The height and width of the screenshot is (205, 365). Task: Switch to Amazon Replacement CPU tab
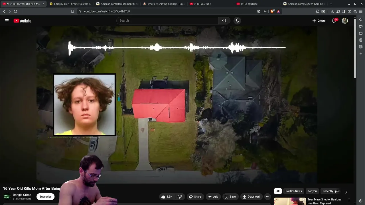pos(117,4)
